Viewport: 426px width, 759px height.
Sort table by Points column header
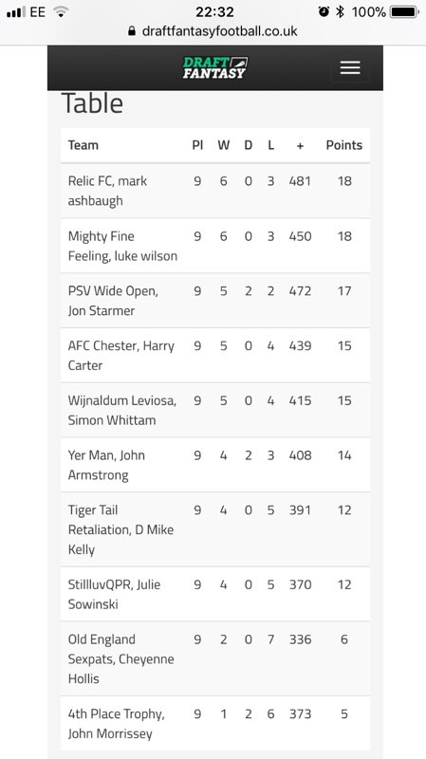[343, 145]
